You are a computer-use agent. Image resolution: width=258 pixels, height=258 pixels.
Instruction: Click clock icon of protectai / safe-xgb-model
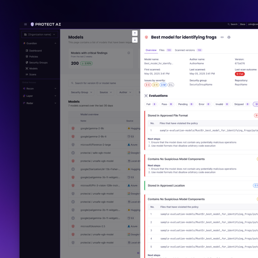coord(73,153)
